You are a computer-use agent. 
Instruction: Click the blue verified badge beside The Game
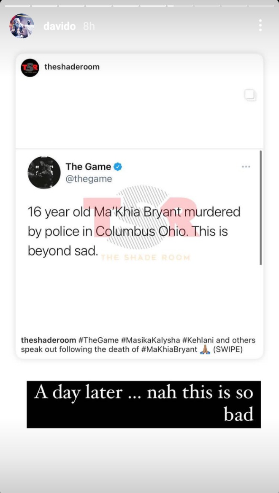pos(118,166)
